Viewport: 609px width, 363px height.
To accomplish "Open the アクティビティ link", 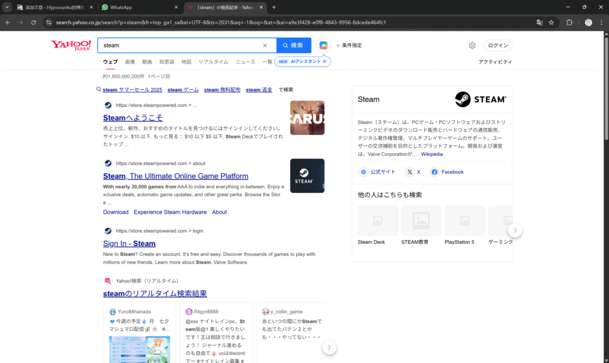I will point(495,62).
